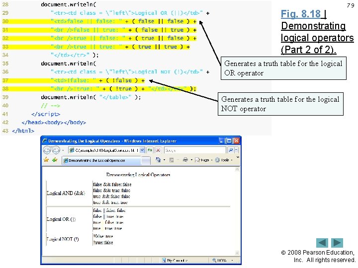This screenshot has height=268, width=358.
Task: Expand the Print dropdown arrow
Action: click(x=191, y=160)
